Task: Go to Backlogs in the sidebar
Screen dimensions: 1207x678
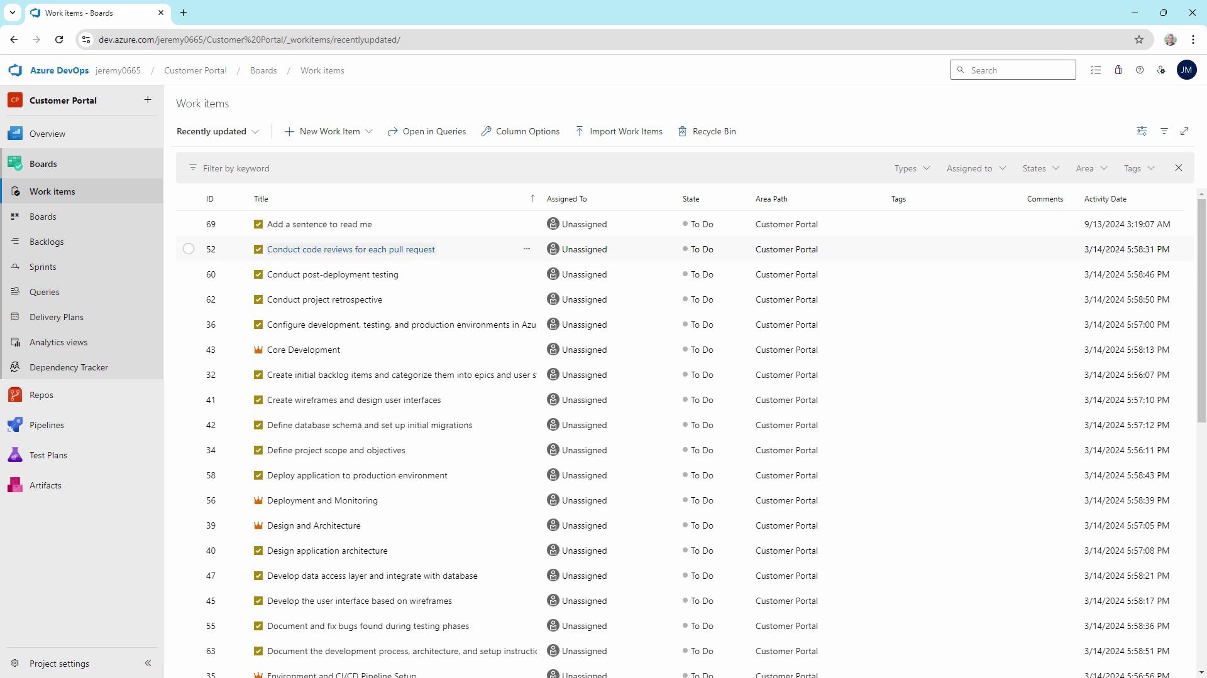Action: click(47, 242)
